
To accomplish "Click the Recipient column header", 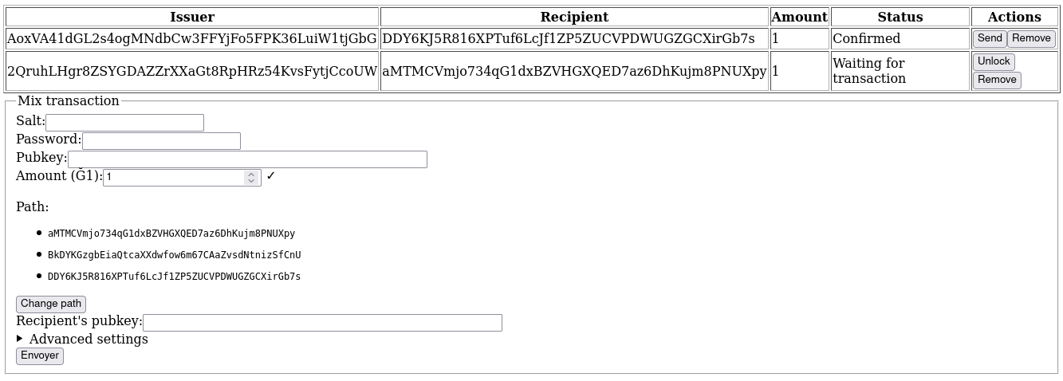I will 574,17.
